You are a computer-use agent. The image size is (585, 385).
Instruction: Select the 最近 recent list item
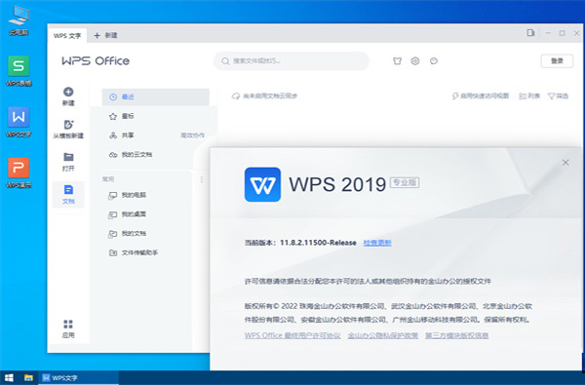pos(156,96)
